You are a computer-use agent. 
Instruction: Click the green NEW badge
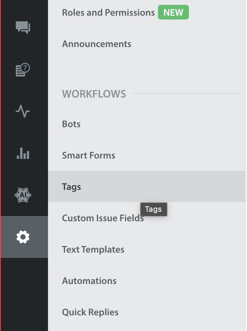click(x=173, y=12)
